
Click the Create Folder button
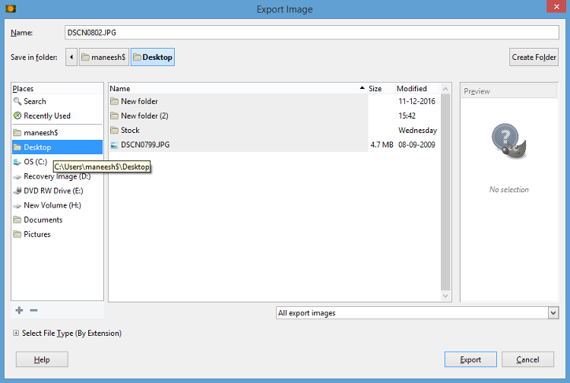coord(534,57)
